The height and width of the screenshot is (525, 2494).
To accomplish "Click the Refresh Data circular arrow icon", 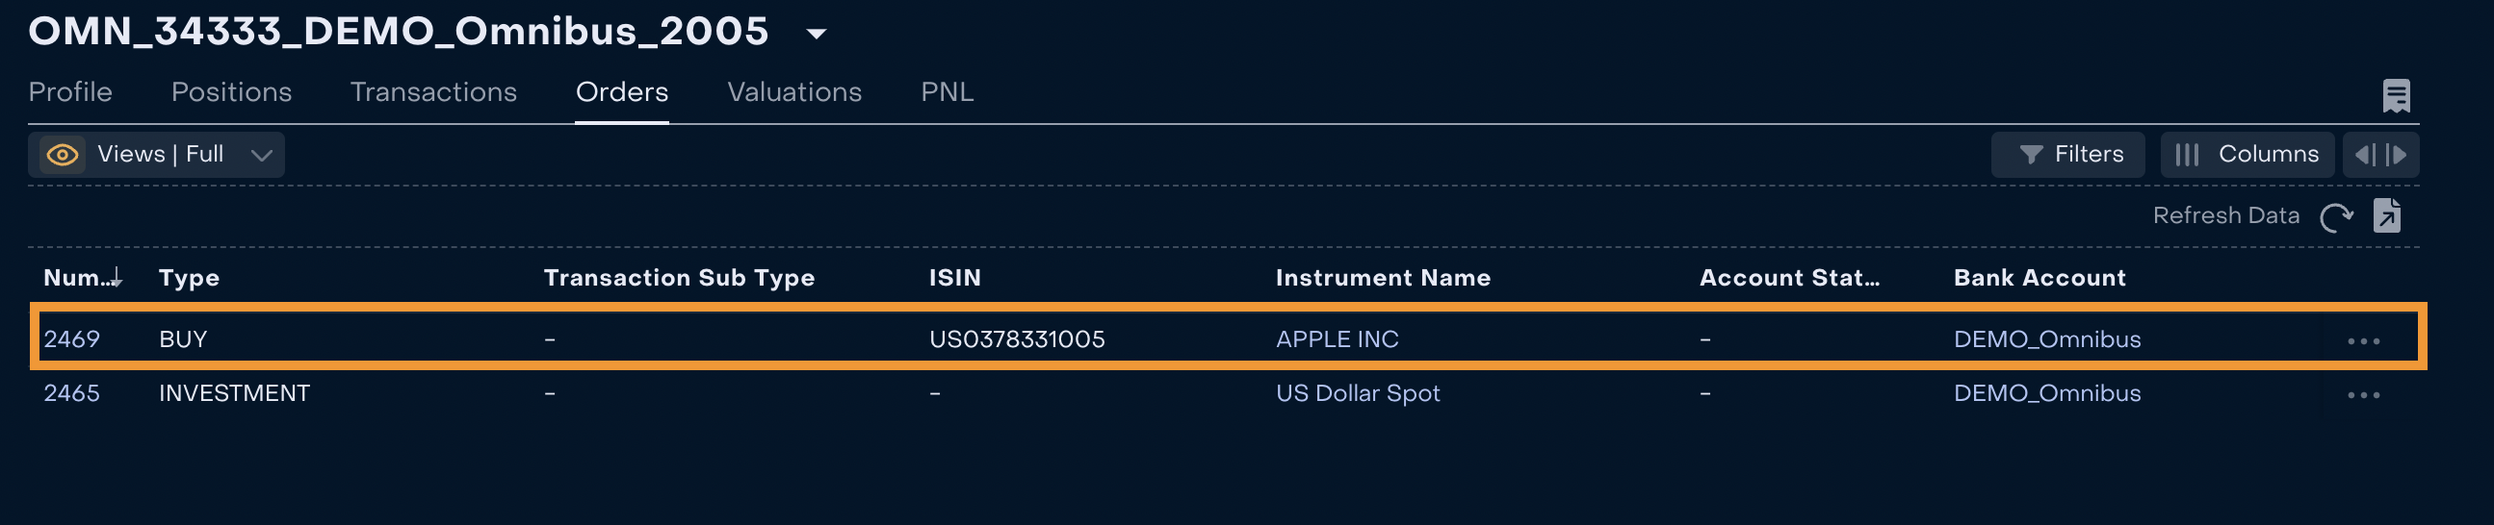I will tap(2336, 216).
